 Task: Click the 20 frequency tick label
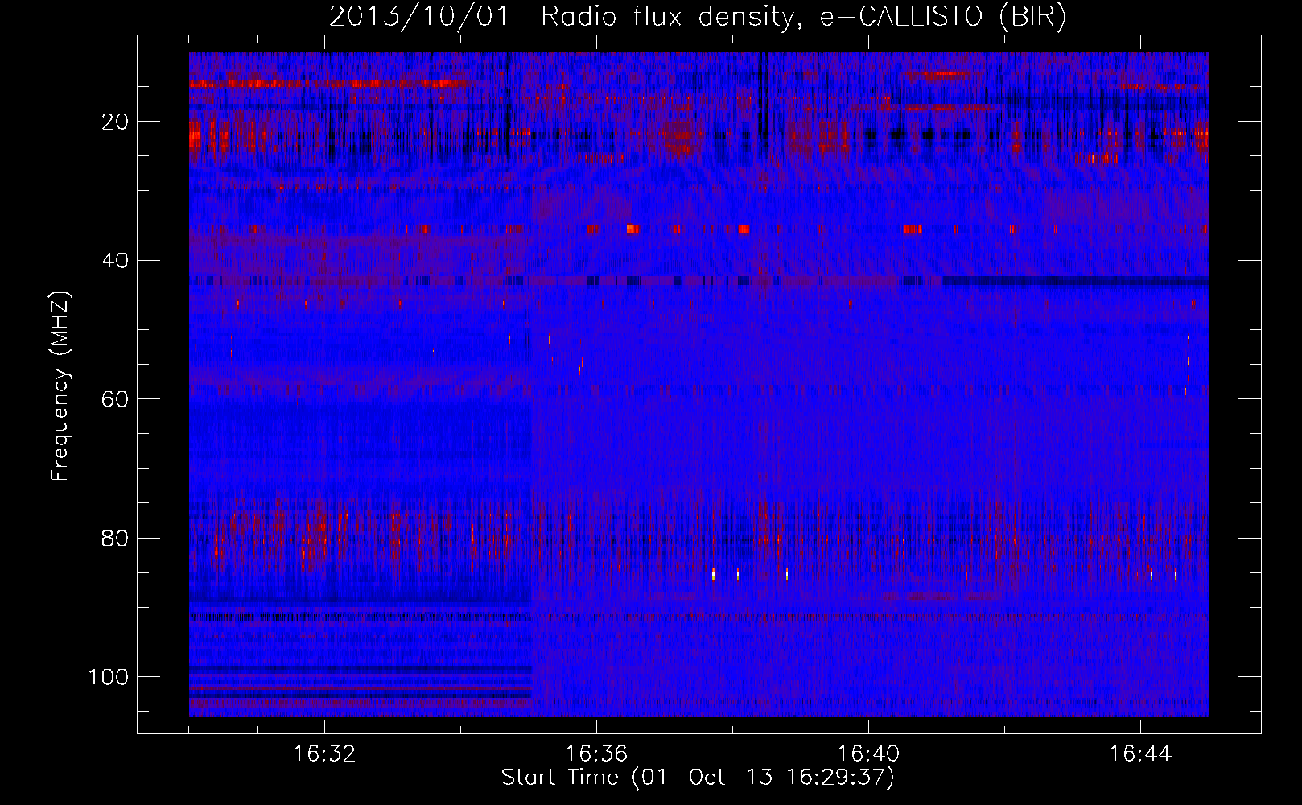coord(116,122)
